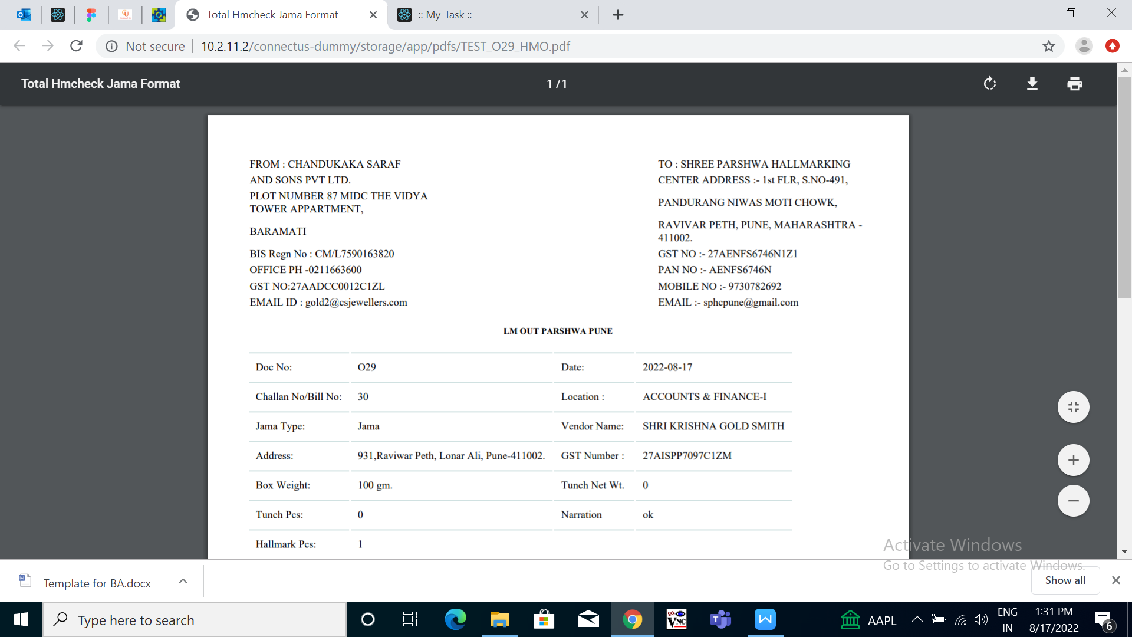Click the Windows search box

[195, 619]
